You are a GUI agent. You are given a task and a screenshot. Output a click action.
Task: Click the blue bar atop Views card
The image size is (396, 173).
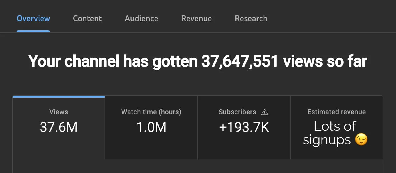[59, 97]
